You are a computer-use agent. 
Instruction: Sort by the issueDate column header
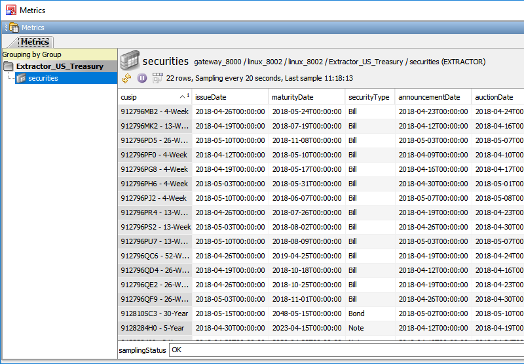click(x=230, y=97)
